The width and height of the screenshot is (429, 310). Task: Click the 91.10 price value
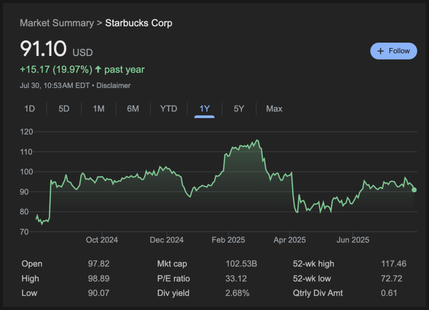coord(43,48)
